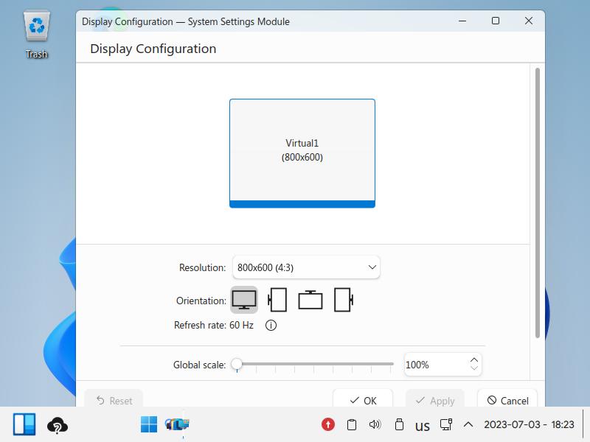Select the Virtual1 monitor preview
Viewport: 590px width, 442px height.
pos(302,153)
